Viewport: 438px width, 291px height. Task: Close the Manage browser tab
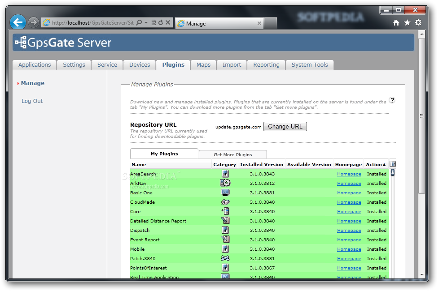pos(259,23)
